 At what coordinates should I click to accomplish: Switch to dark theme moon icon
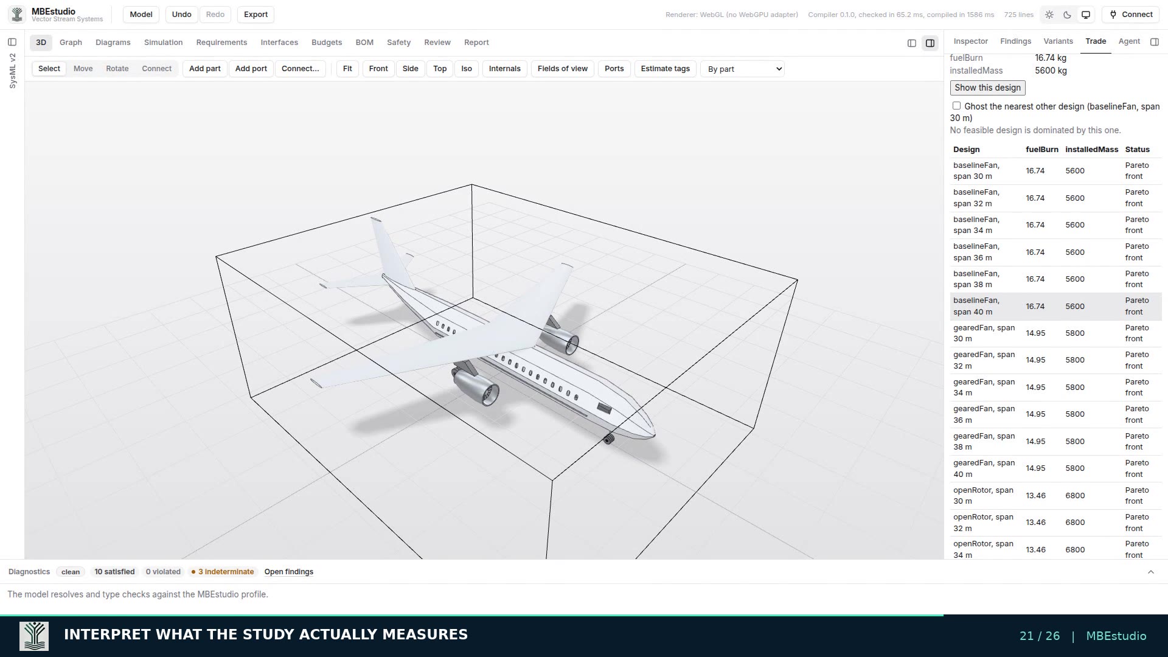tap(1067, 15)
